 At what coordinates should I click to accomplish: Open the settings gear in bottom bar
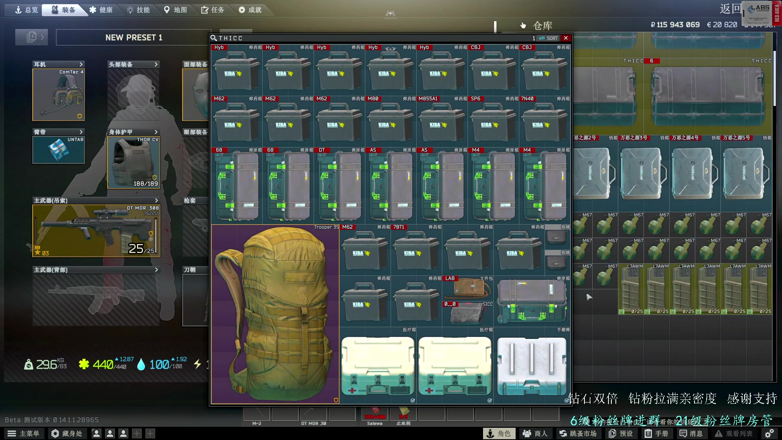[769, 433]
